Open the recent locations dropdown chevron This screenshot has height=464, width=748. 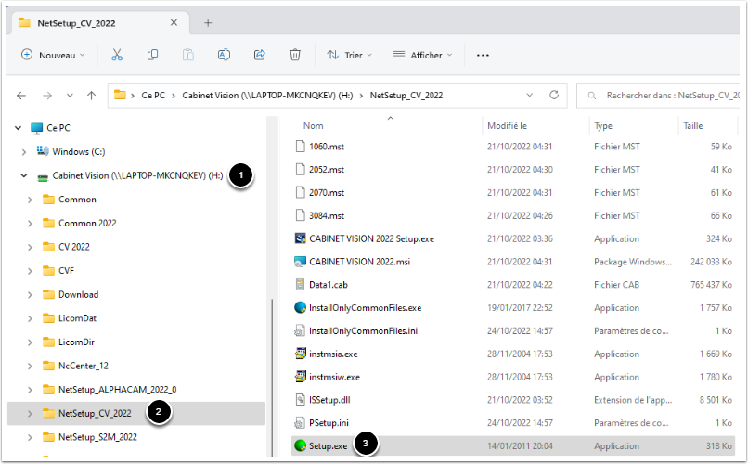pos(70,96)
